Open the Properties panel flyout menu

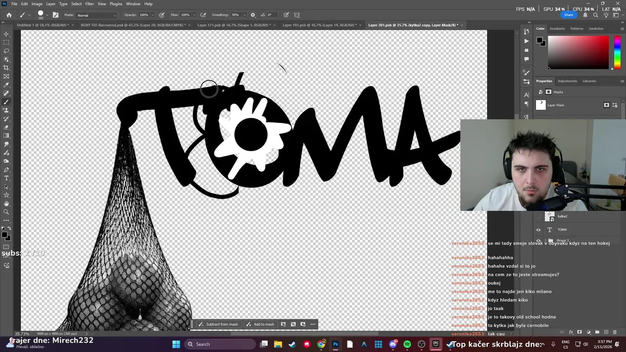coord(622,81)
